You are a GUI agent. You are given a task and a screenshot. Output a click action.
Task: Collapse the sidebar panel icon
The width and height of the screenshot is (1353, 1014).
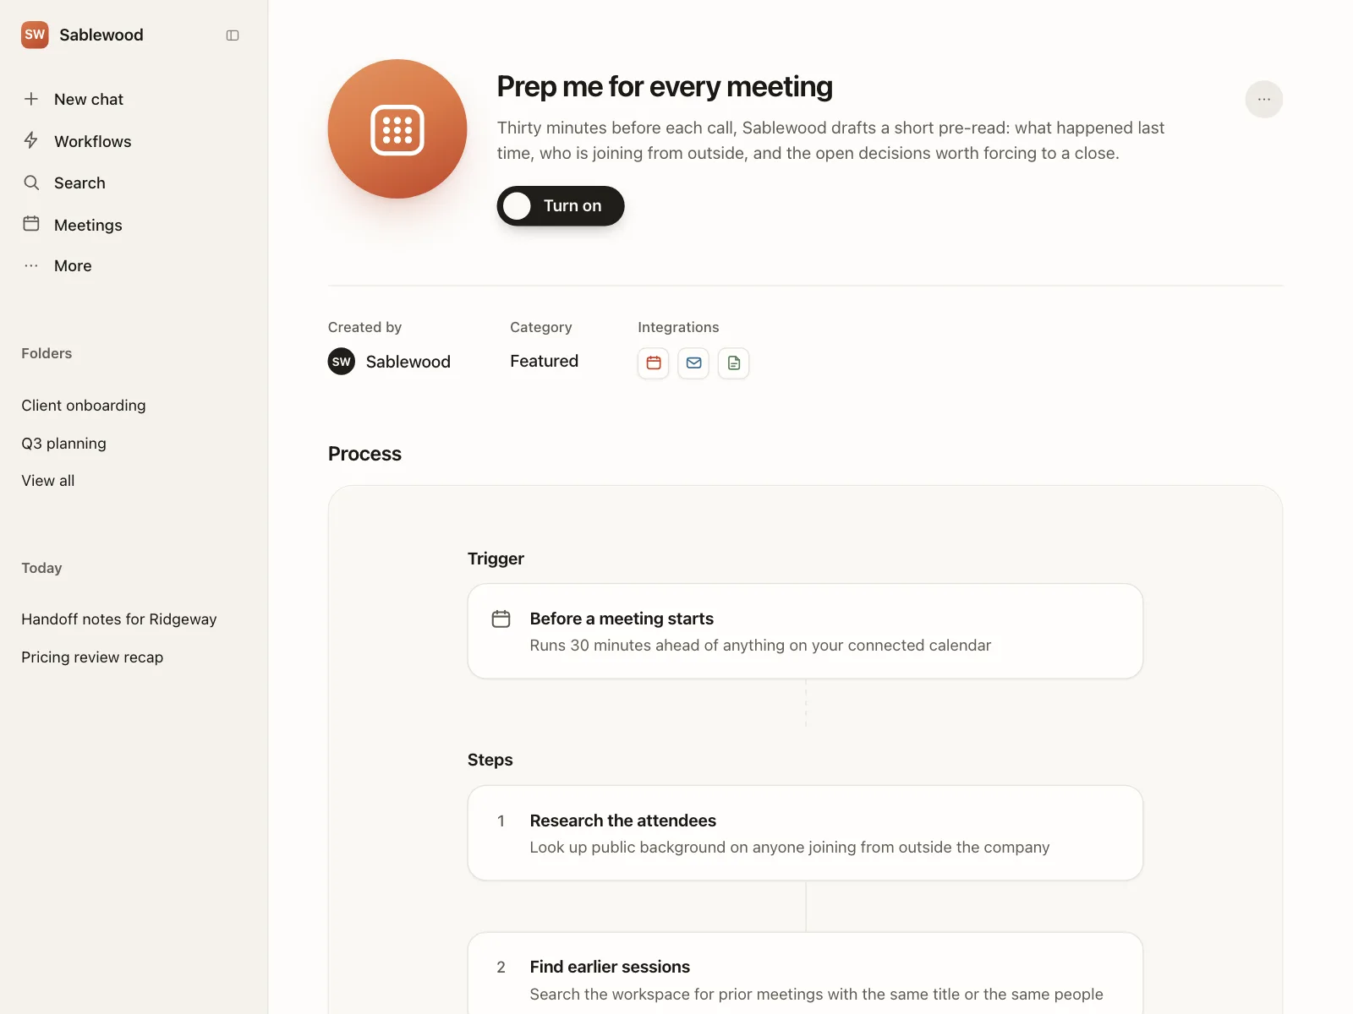[x=233, y=35]
